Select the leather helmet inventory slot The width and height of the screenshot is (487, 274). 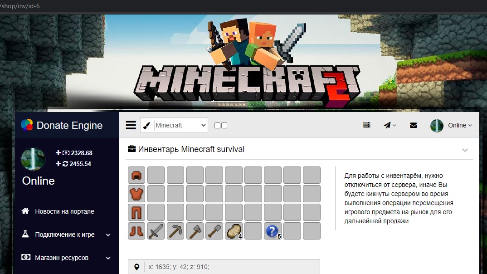[x=136, y=175]
